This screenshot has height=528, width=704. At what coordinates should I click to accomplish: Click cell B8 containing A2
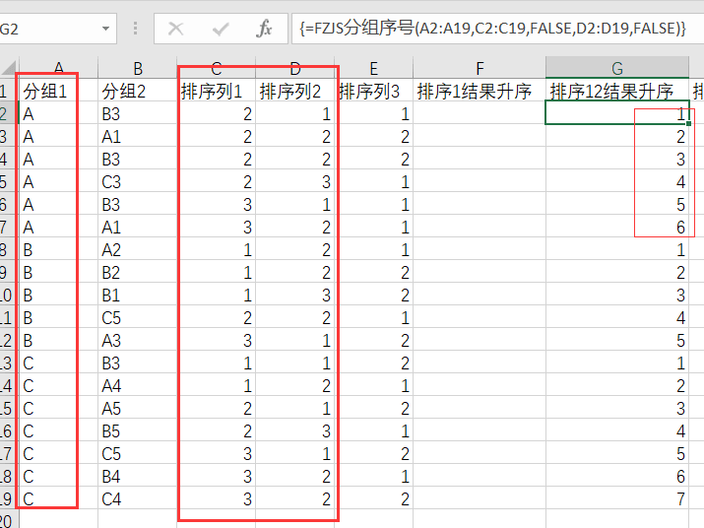pyautogui.click(x=138, y=250)
